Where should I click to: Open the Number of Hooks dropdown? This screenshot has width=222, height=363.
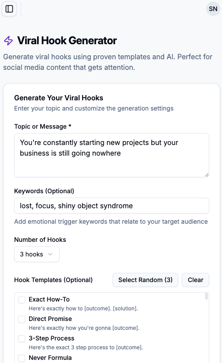pos(37,254)
